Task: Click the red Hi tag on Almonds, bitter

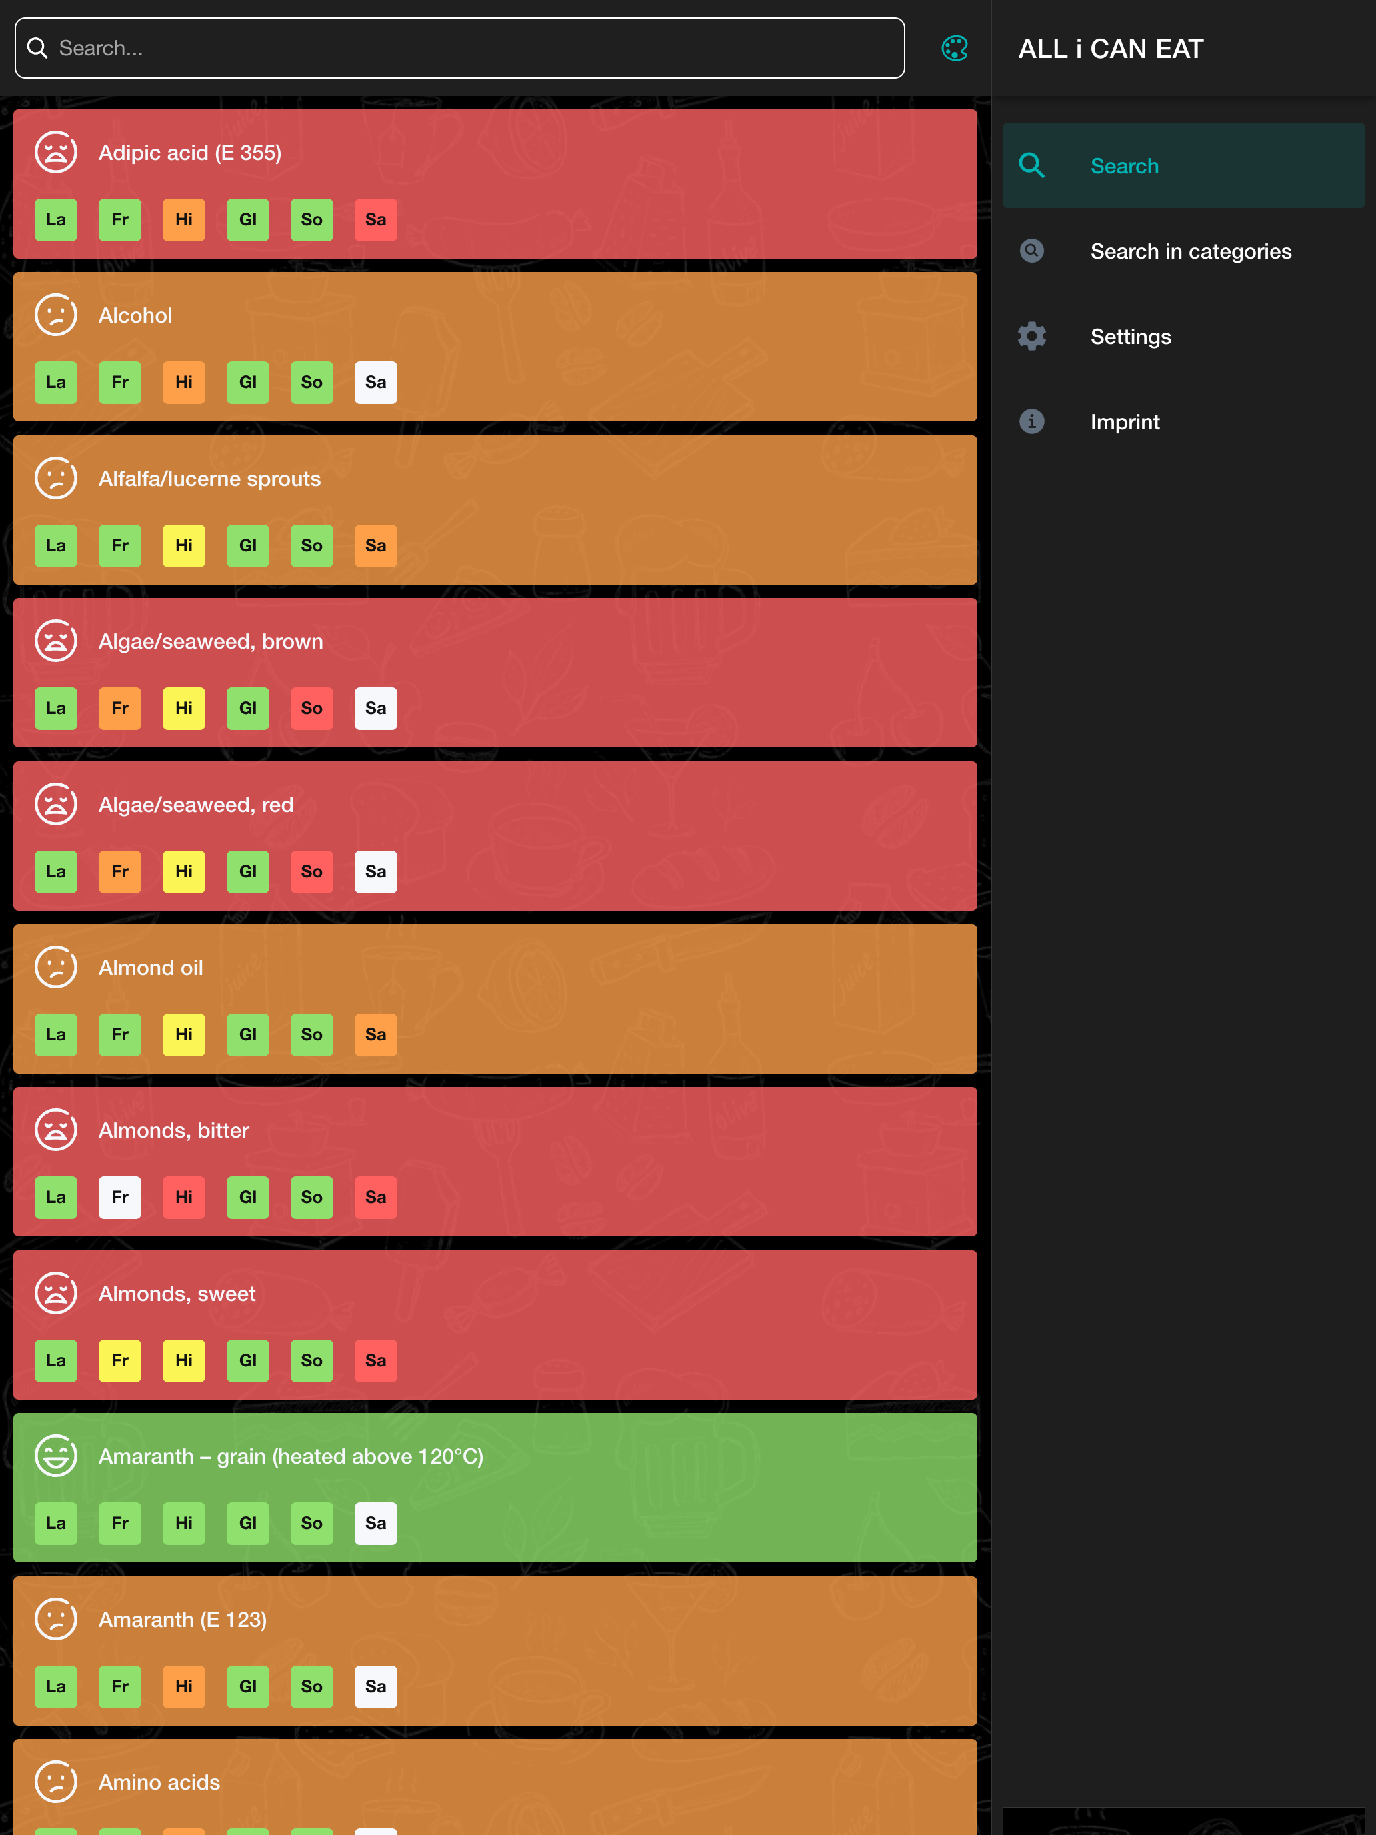Action: point(184,1197)
